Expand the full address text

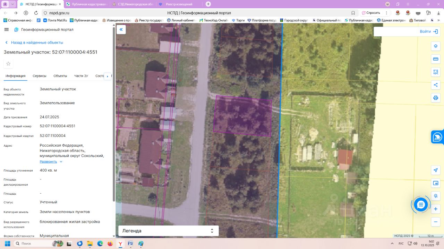(x=51, y=162)
